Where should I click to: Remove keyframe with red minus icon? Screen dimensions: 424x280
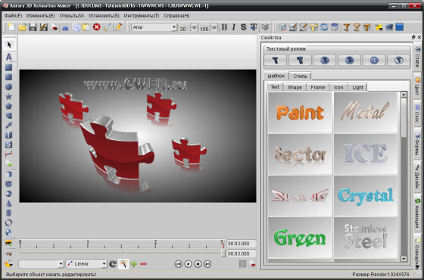(x=144, y=264)
